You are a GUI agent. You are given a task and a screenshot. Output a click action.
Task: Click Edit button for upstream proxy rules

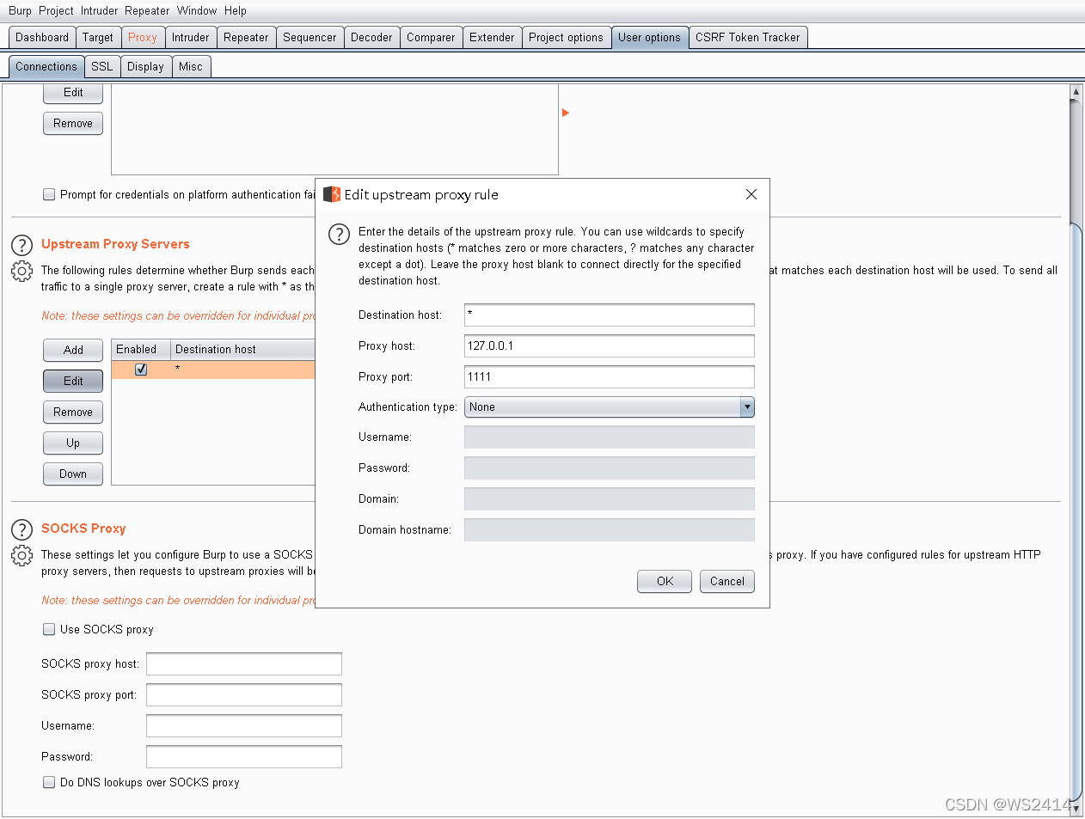[73, 381]
